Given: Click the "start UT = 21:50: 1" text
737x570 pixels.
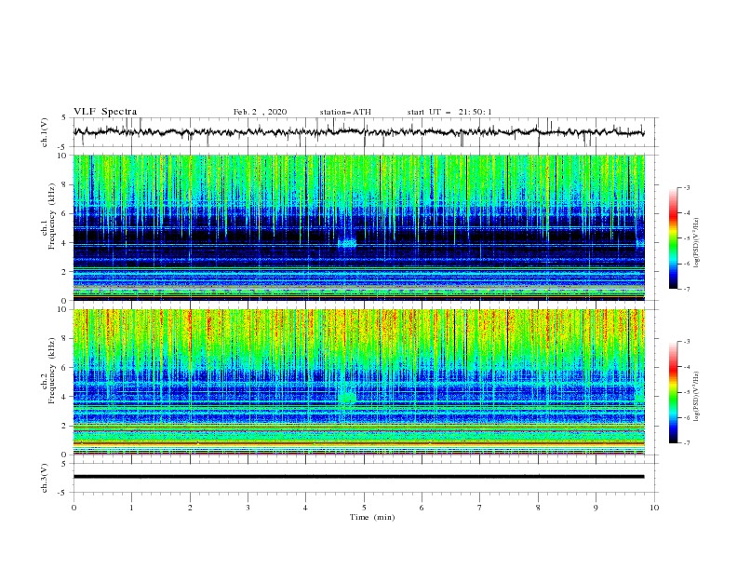Looking at the screenshot, I should (449, 112).
